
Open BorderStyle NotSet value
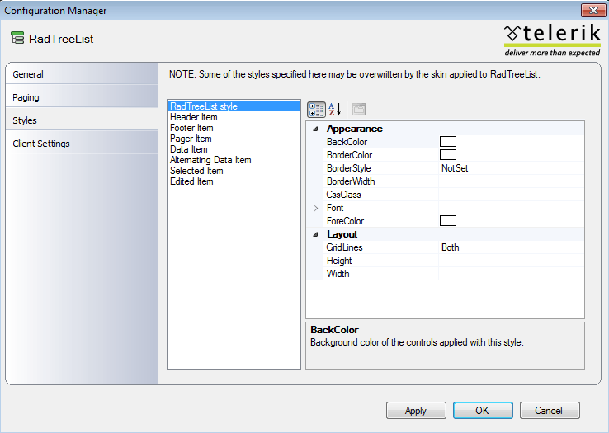(511, 168)
